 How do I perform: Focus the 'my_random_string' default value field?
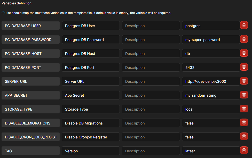[211, 95]
